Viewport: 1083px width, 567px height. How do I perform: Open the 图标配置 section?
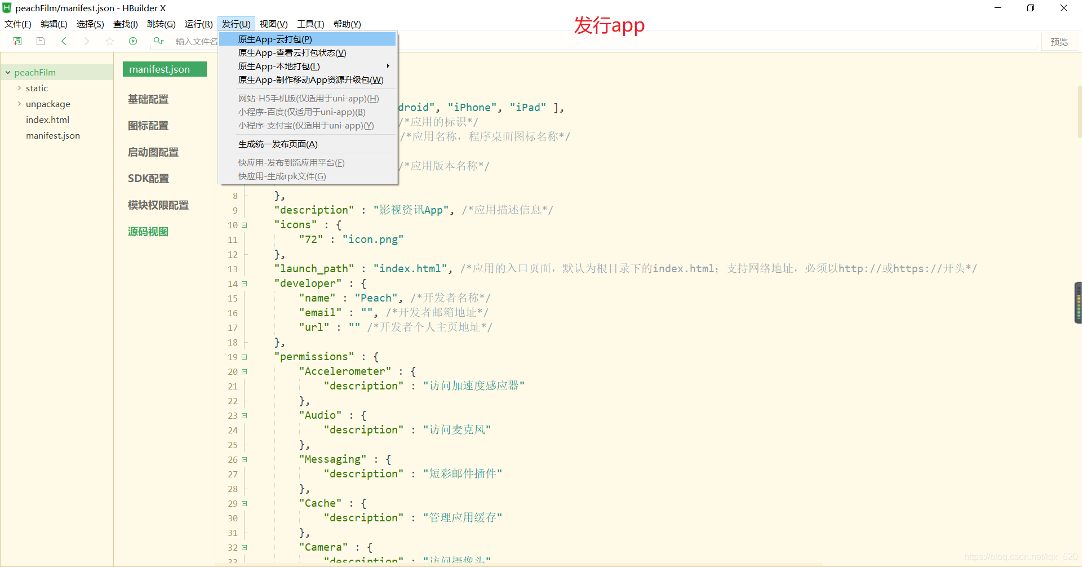(x=148, y=126)
